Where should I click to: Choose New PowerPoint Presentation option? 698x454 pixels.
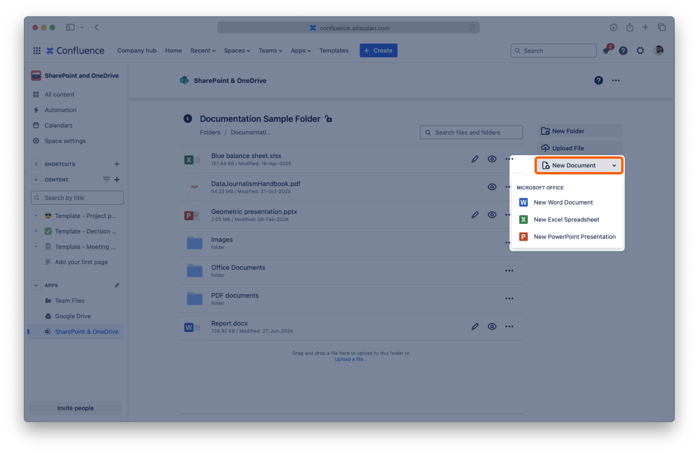574,237
